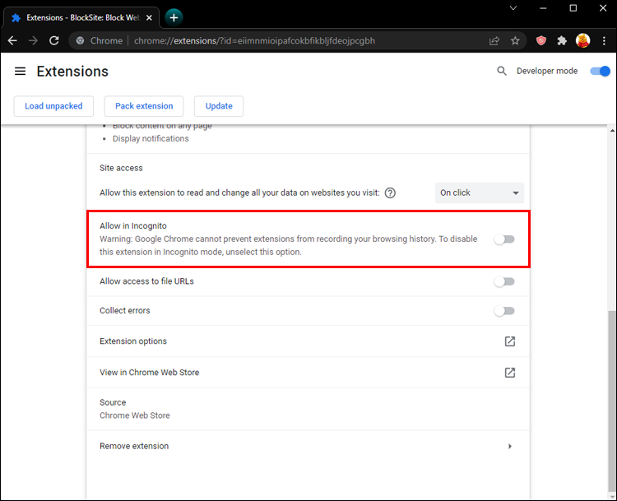Reload the extensions page
Screen dimensions: 617x501
tap(54, 40)
